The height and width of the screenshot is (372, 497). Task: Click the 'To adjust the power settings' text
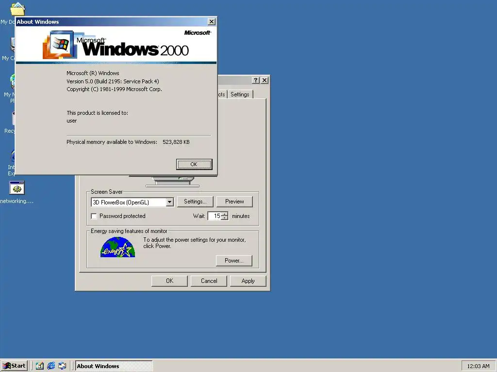pyautogui.click(x=194, y=243)
